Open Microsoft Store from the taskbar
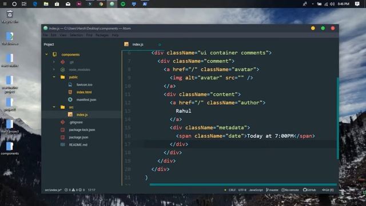 click(57, 4)
